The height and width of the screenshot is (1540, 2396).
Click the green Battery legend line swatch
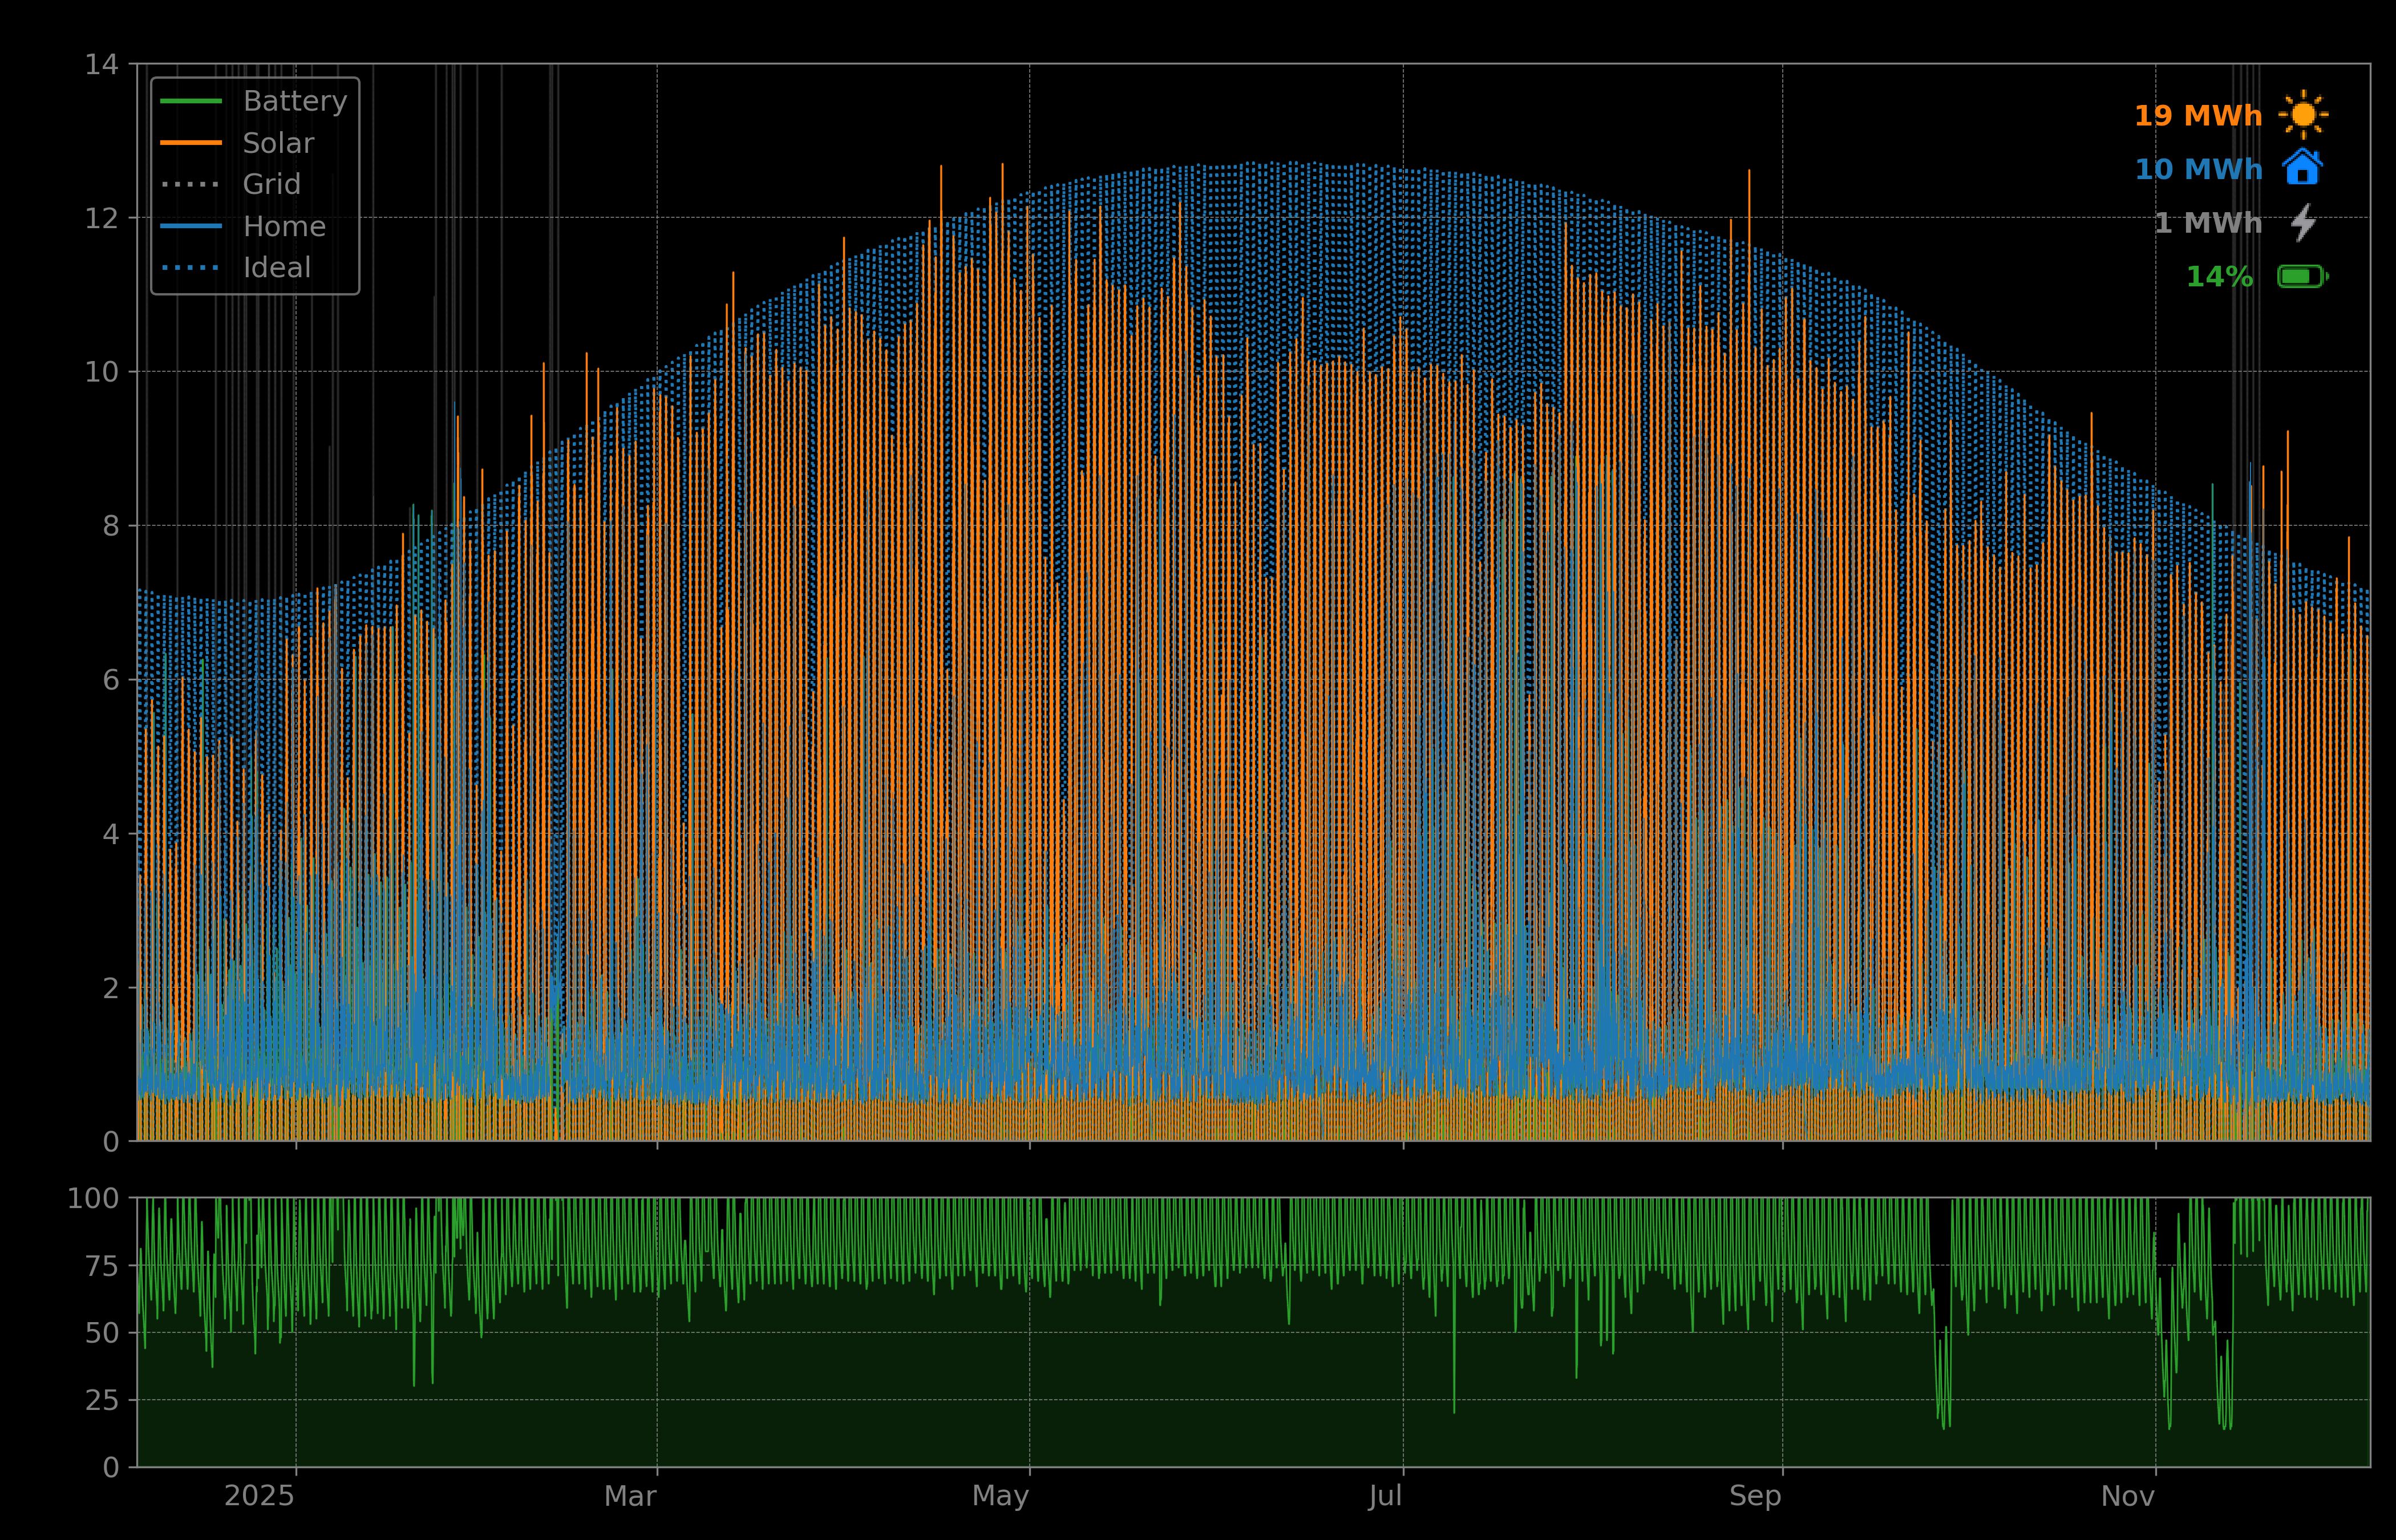[191, 101]
